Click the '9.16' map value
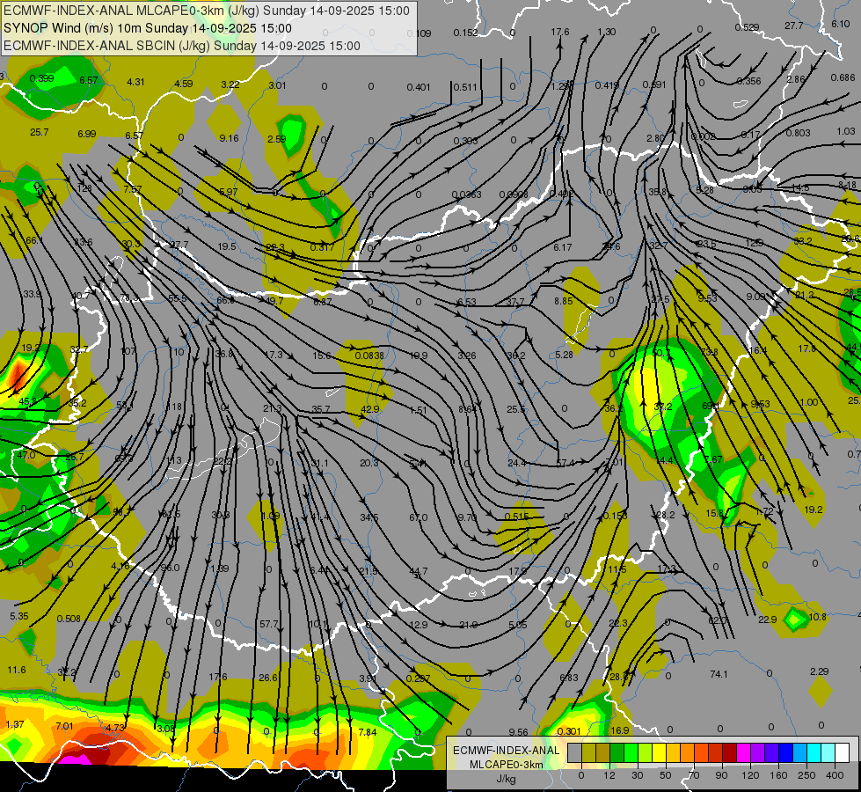861x792 pixels. click(229, 138)
